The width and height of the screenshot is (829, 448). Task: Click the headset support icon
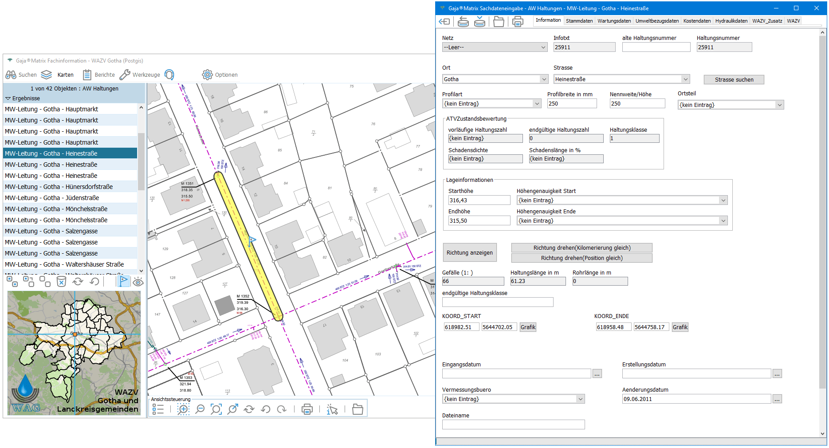(x=169, y=75)
